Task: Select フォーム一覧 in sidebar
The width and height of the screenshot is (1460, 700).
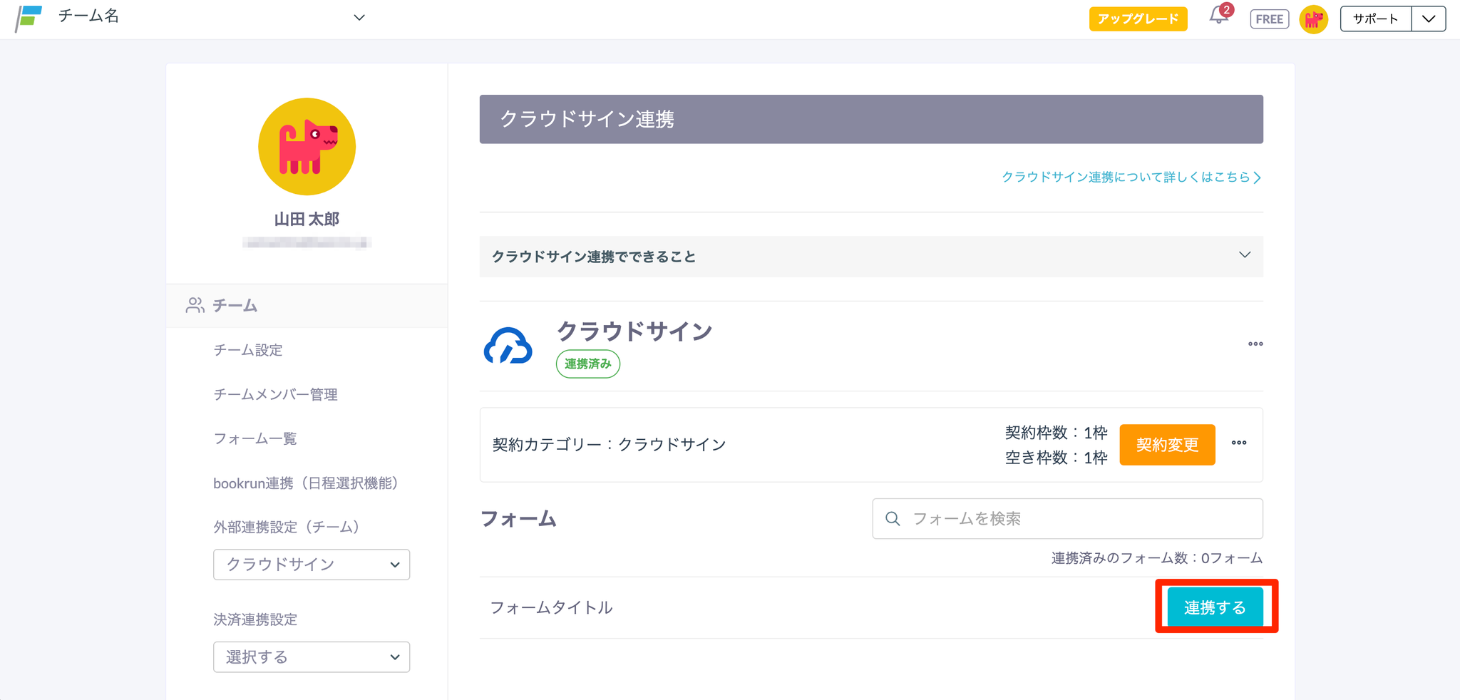Action: (x=255, y=438)
